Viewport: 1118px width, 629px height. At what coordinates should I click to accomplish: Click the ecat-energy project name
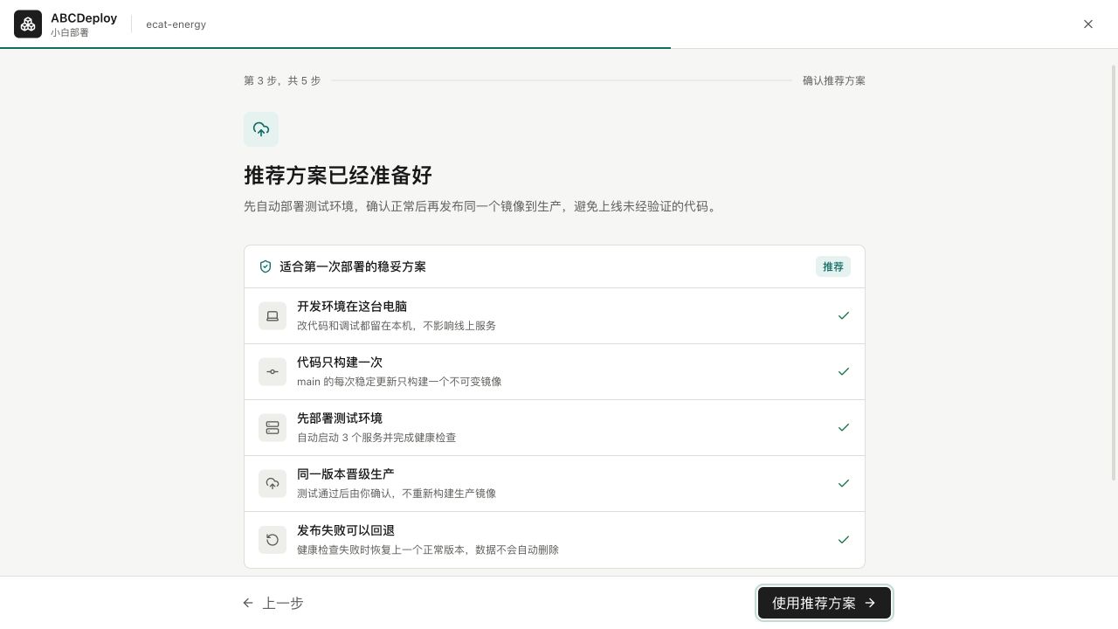coord(176,24)
